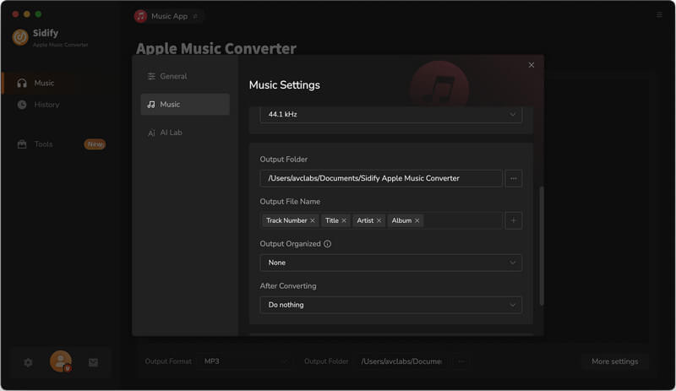Remove the Title filename tag
The width and height of the screenshot is (676, 391).
coord(344,220)
